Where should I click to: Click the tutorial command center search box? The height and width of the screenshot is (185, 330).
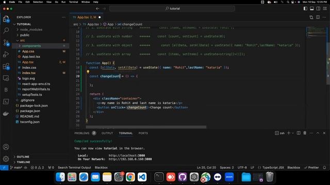click(x=172, y=9)
